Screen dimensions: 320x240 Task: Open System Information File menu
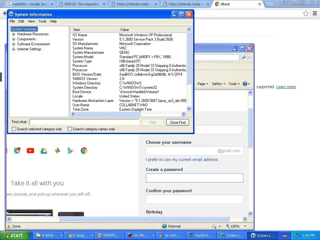(12, 21)
